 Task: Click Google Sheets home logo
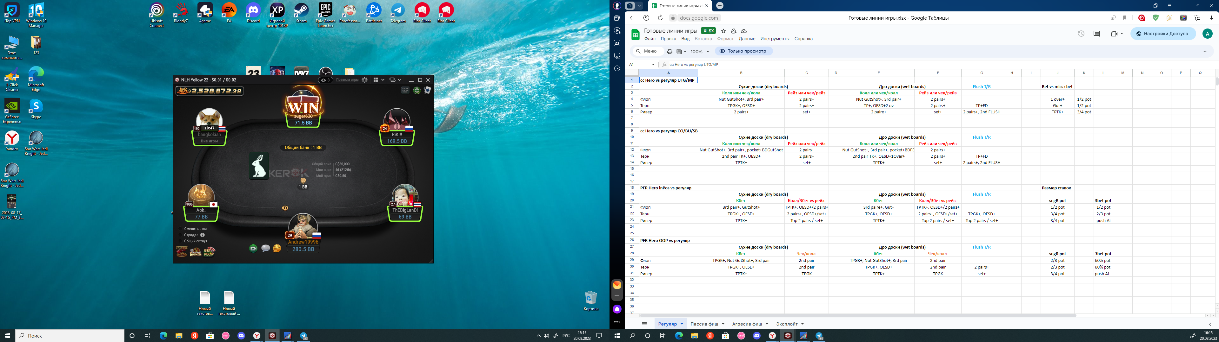(635, 35)
